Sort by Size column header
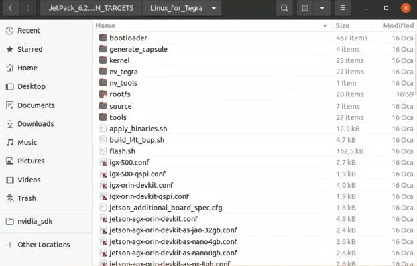The width and height of the screenshot is (417, 266). point(351,25)
